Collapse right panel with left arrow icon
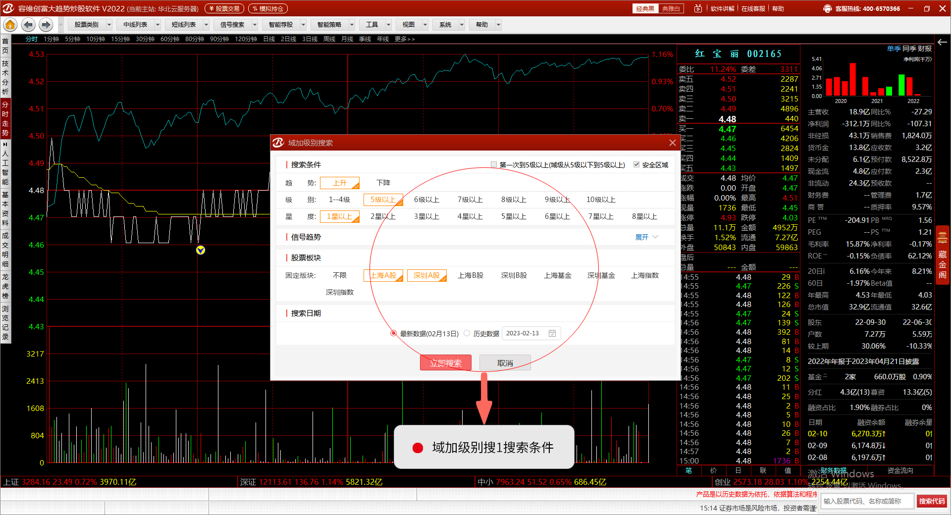Image resolution: width=951 pixels, height=515 pixels. (x=942, y=42)
